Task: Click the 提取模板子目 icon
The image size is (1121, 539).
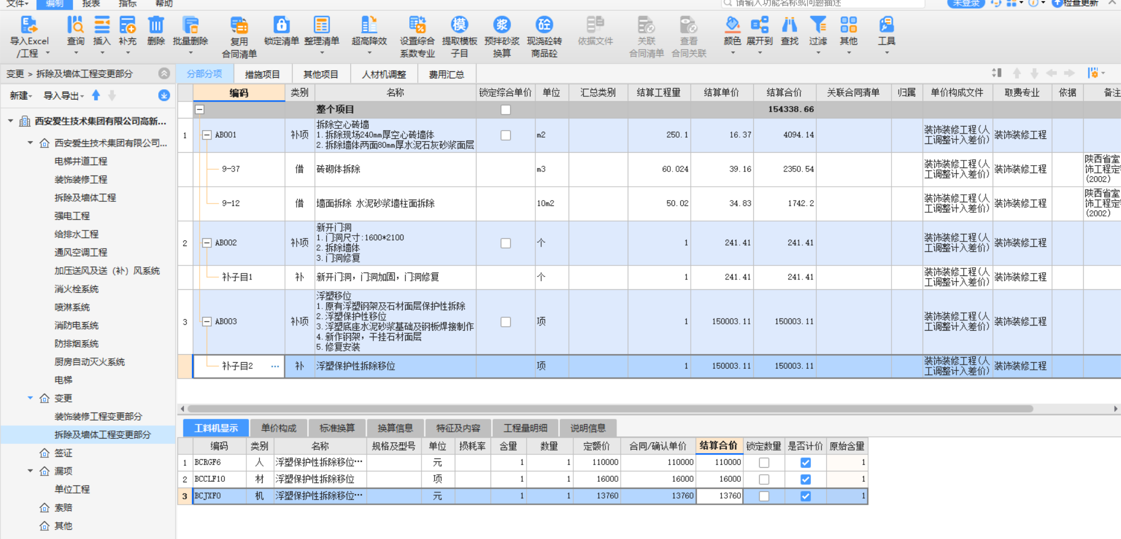Action: point(459,25)
